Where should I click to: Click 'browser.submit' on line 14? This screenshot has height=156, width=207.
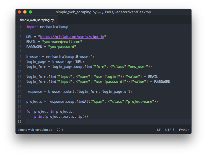pos(62,92)
